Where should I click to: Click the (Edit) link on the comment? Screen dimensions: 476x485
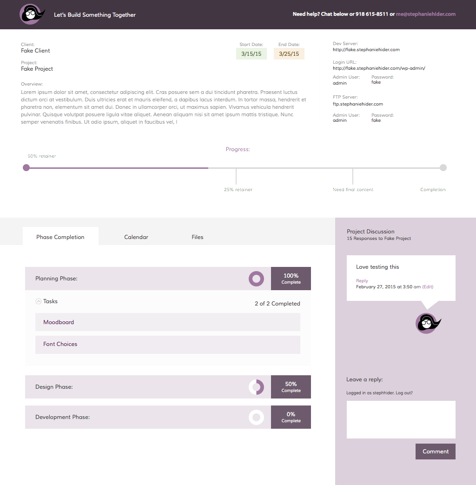click(x=428, y=287)
